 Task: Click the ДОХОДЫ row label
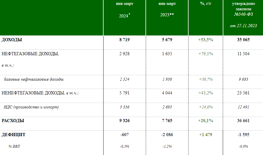point(12,40)
